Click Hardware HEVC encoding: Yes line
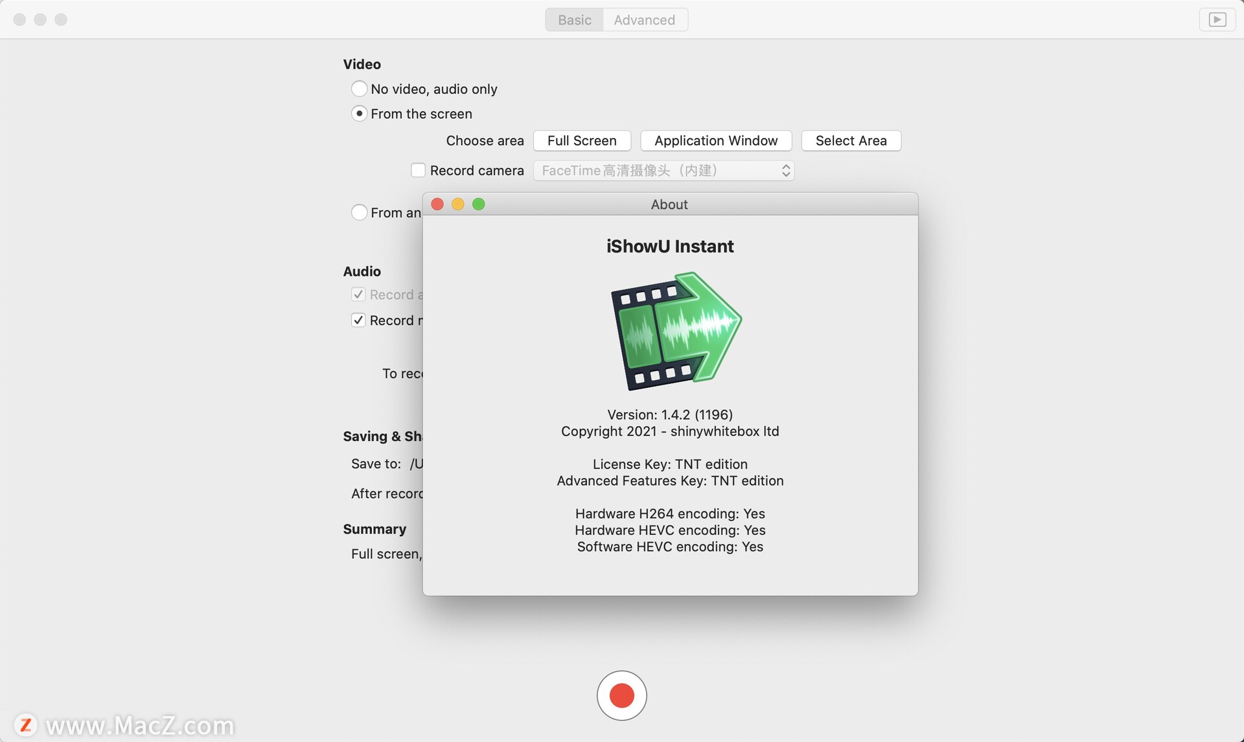This screenshot has width=1244, height=742. point(670,530)
